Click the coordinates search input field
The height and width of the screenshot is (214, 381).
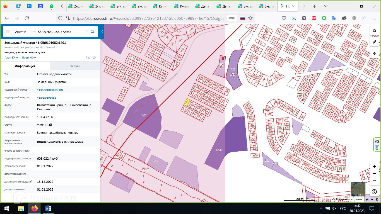pyautogui.click(x=60, y=32)
